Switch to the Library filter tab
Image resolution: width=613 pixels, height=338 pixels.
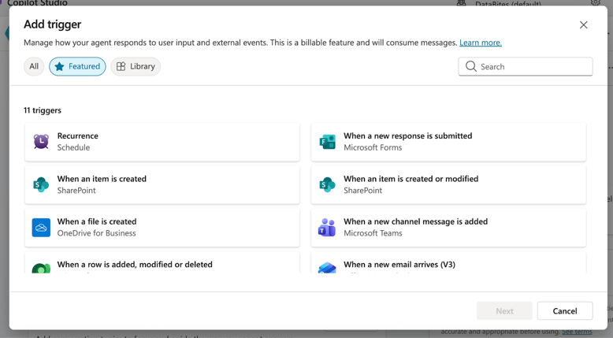click(136, 66)
